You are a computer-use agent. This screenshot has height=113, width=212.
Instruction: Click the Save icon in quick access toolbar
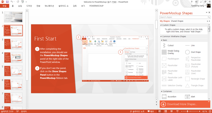(x=7, y=2)
